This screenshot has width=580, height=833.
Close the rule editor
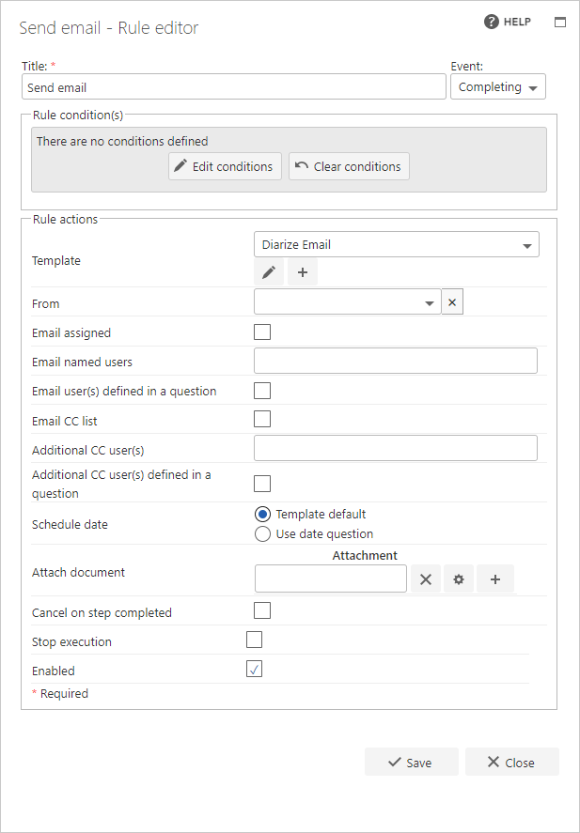pos(512,763)
